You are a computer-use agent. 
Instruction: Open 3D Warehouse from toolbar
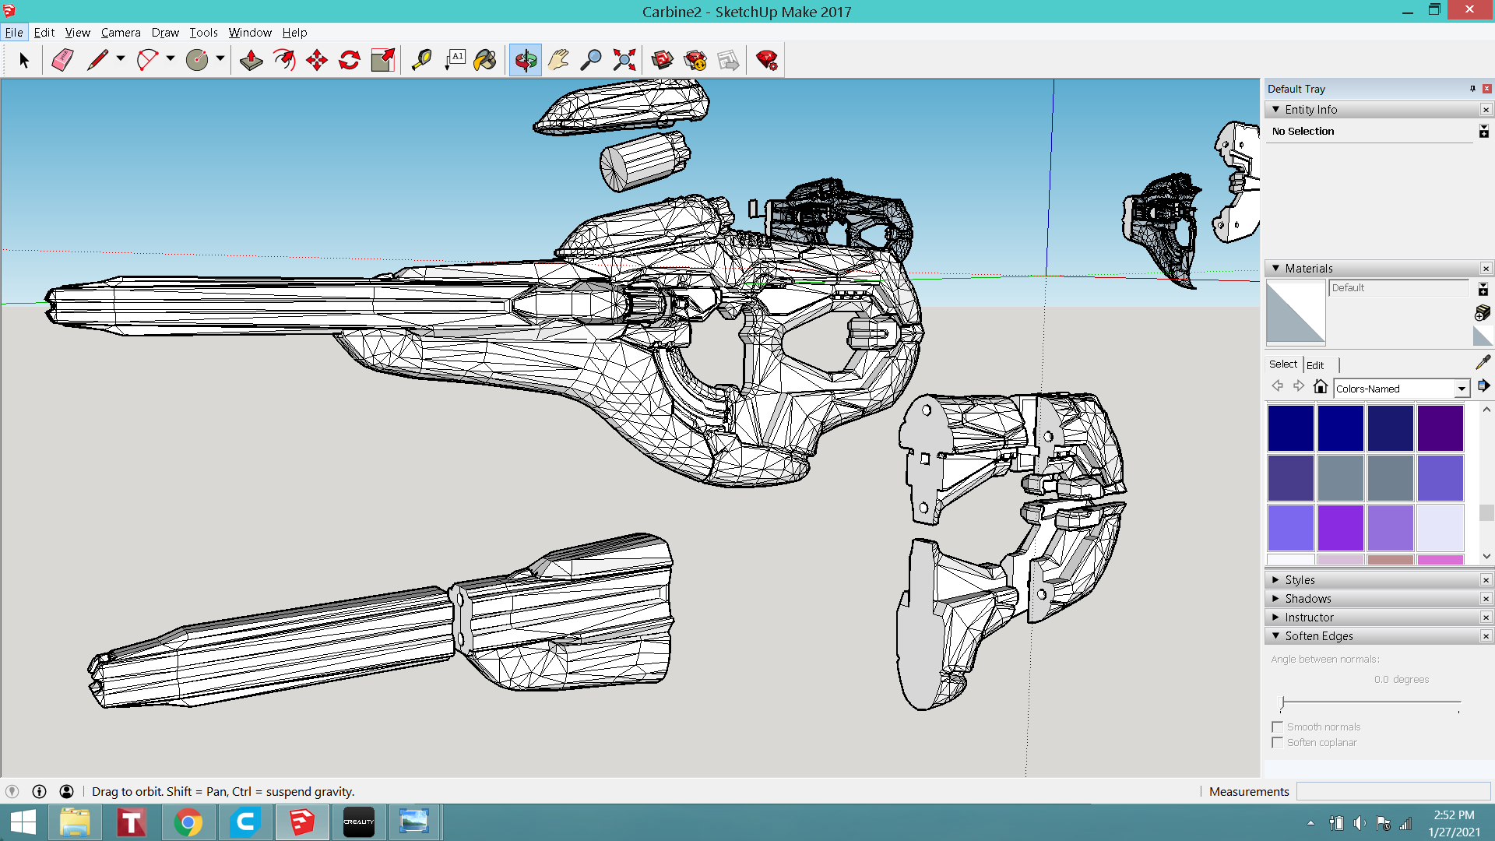coord(663,60)
